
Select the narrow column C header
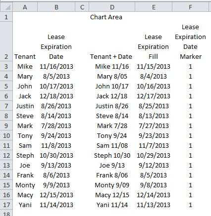(82, 7)
